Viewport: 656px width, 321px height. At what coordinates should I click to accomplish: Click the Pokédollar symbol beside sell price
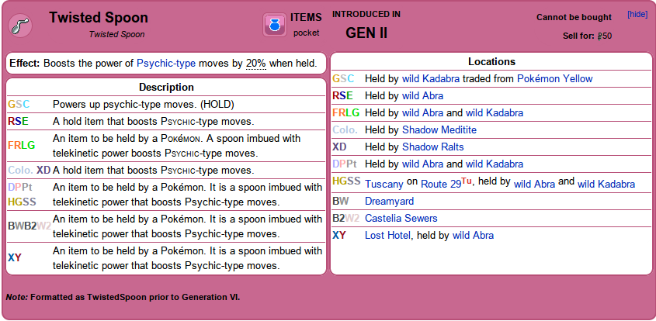(x=599, y=36)
